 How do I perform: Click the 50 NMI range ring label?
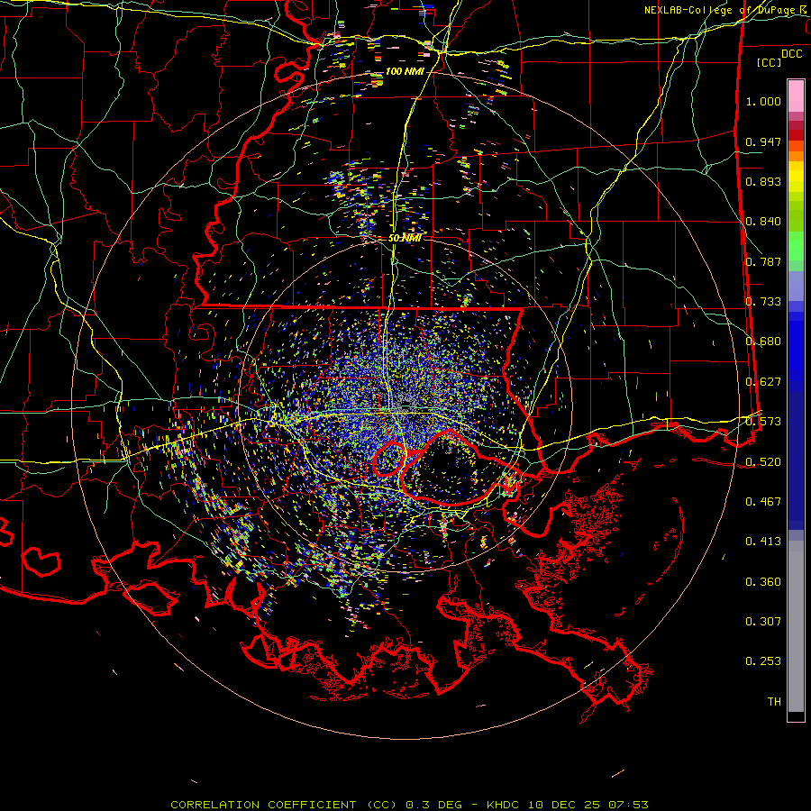click(x=405, y=238)
